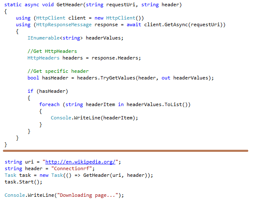Open the http://en.wikipedia.org/ link
272x213 pixels.
(x=80, y=162)
